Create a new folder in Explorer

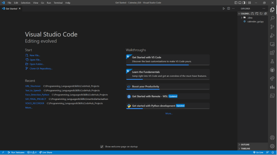257,14
